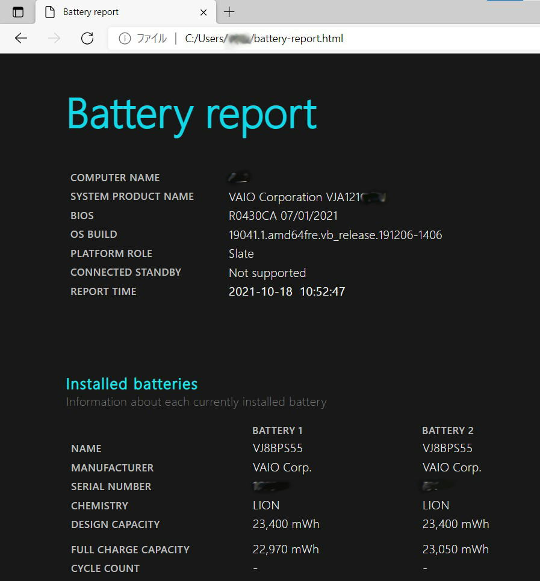Click the report date 2021-10-18
The height and width of the screenshot is (581, 540).
click(x=261, y=291)
